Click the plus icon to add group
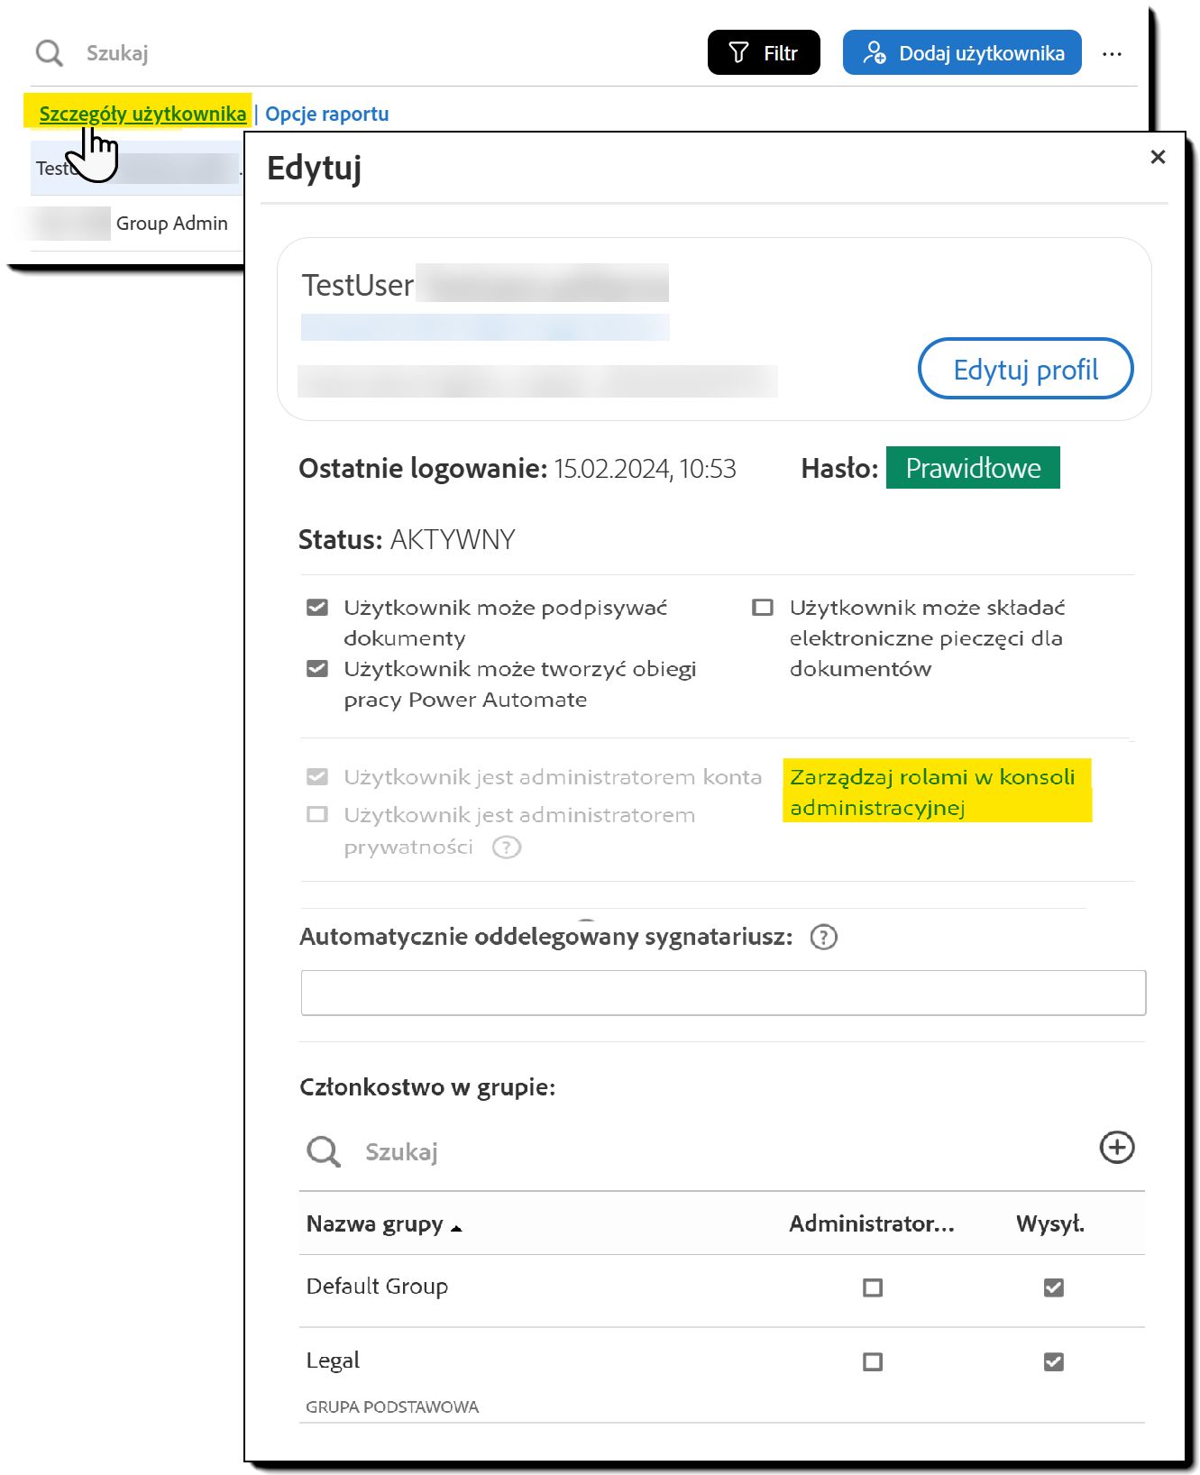 point(1117,1148)
